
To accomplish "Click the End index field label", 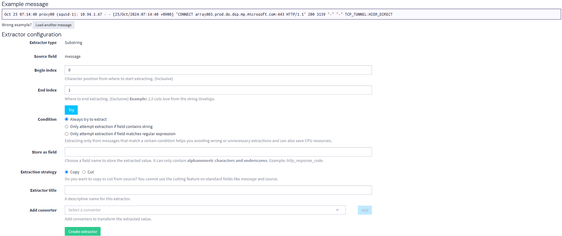I will pyautogui.click(x=47, y=90).
